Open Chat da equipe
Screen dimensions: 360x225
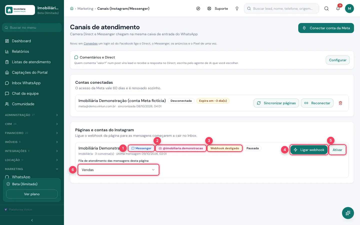click(x=32, y=93)
